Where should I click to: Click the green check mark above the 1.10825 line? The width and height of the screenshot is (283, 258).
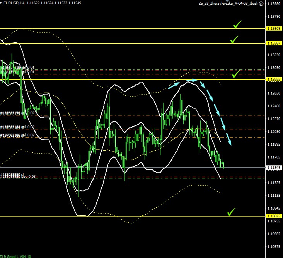click(231, 212)
